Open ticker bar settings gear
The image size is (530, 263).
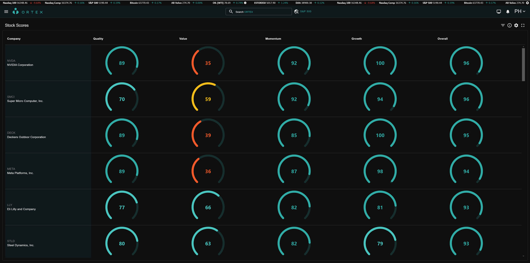pos(527,3)
